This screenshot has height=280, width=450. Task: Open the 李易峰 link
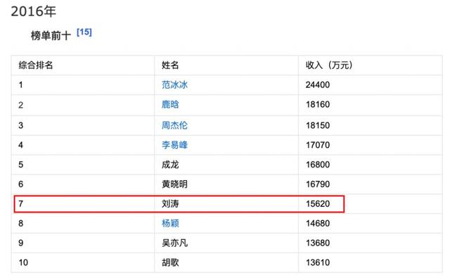click(174, 145)
